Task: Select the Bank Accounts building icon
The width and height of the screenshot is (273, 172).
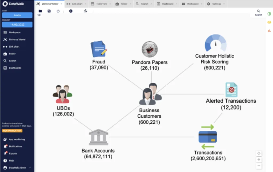Action: click(99, 137)
